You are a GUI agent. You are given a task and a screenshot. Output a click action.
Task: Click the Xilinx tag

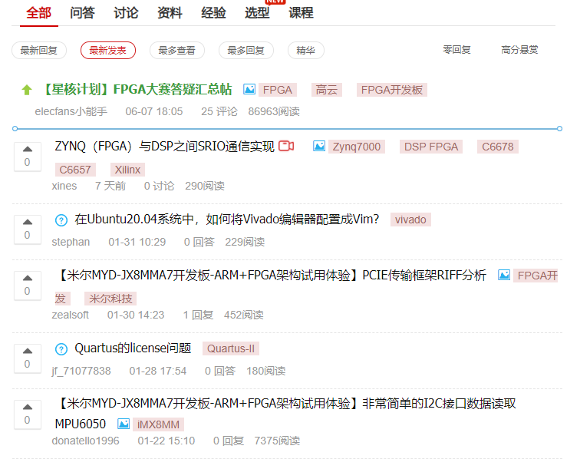click(x=127, y=170)
